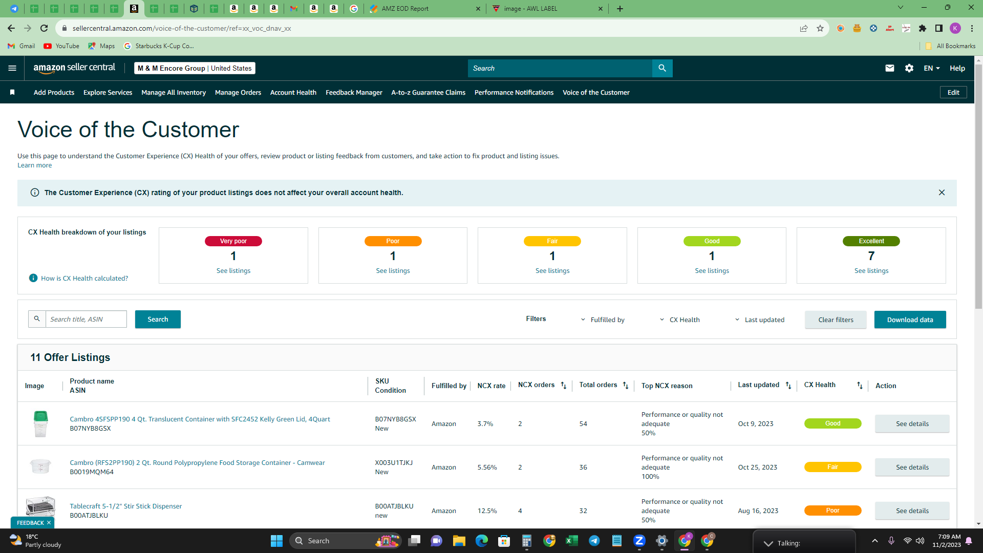Click the Download data button
This screenshot has width=983, height=553.
[x=910, y=320]
